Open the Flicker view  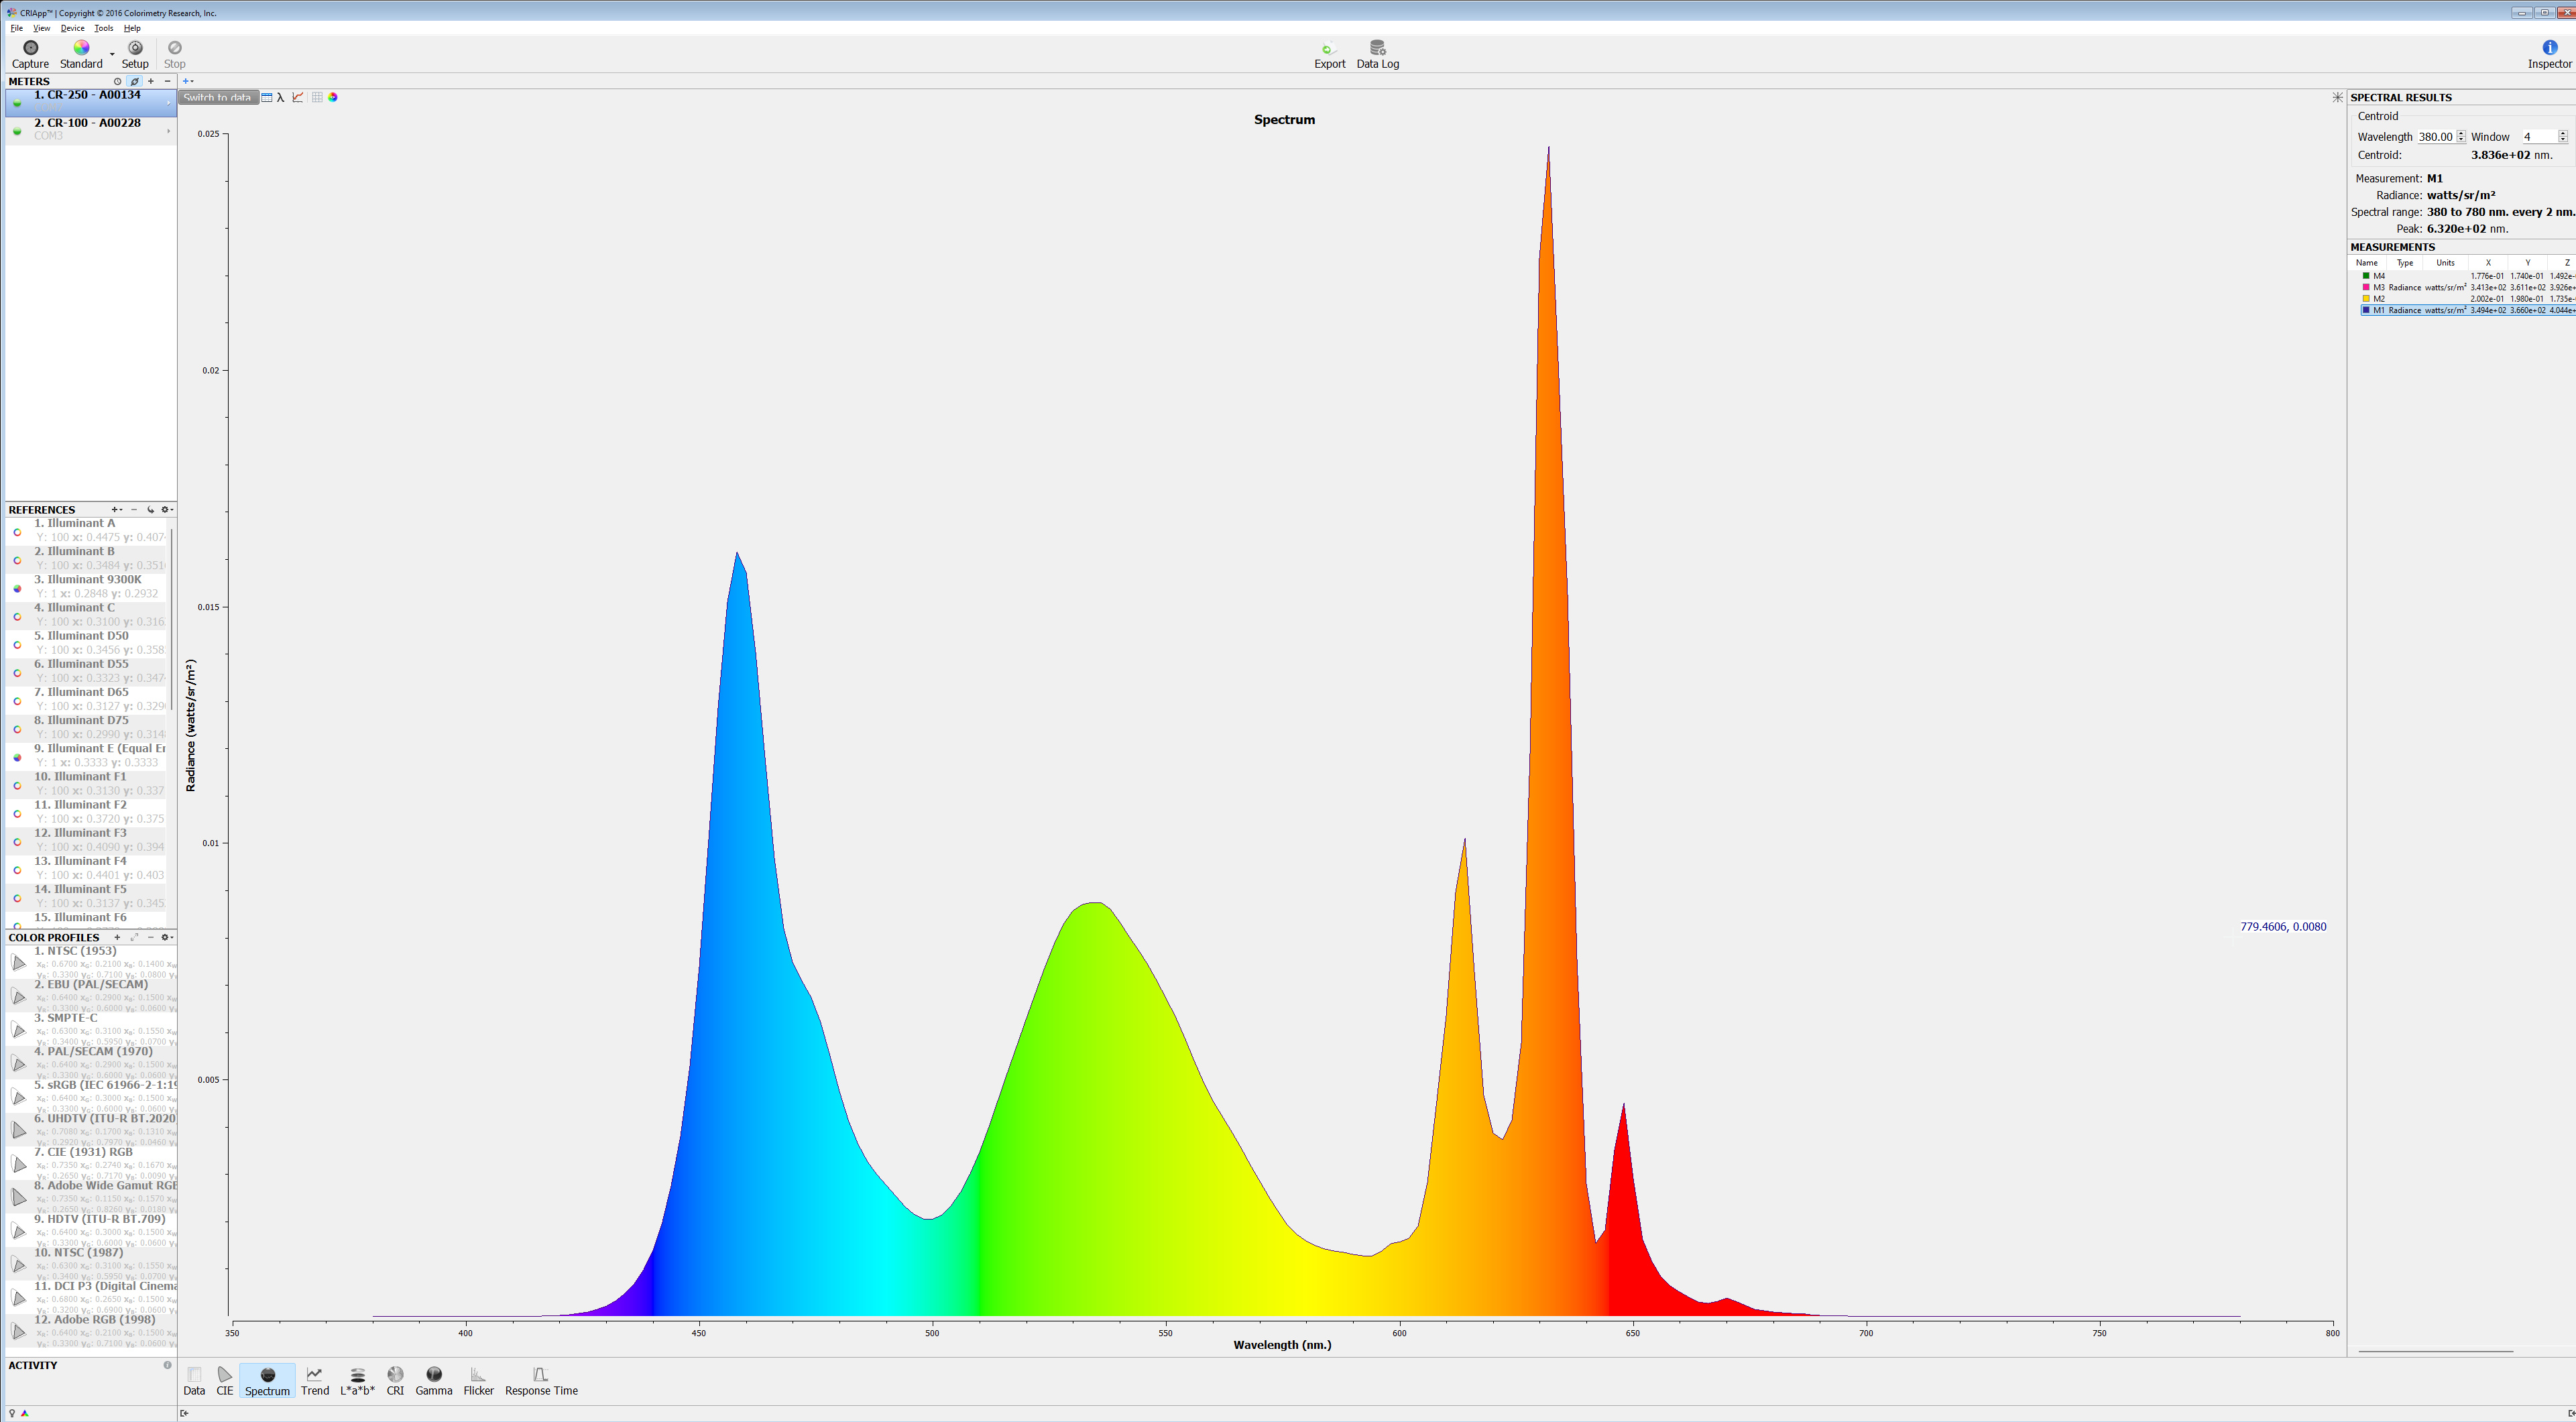point(478,1380)
